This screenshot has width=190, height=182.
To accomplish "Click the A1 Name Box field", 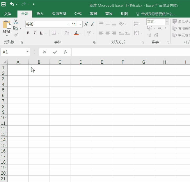I will 15,52.
